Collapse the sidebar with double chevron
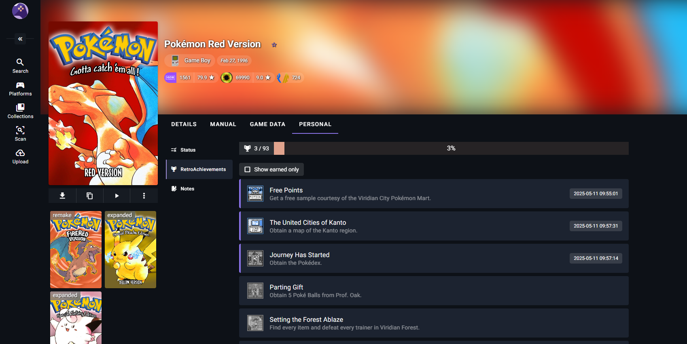 (20, 39)
